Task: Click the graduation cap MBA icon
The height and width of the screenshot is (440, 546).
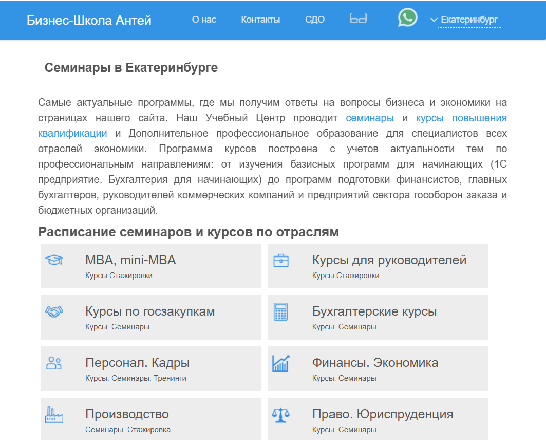Action: [x=54, y=260]
